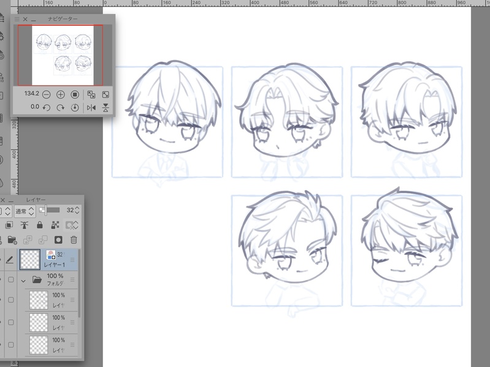Screen dimensions: 490x367
Task: Zoom in using the Navigator plus icon
Action: (x=60, y=94)
